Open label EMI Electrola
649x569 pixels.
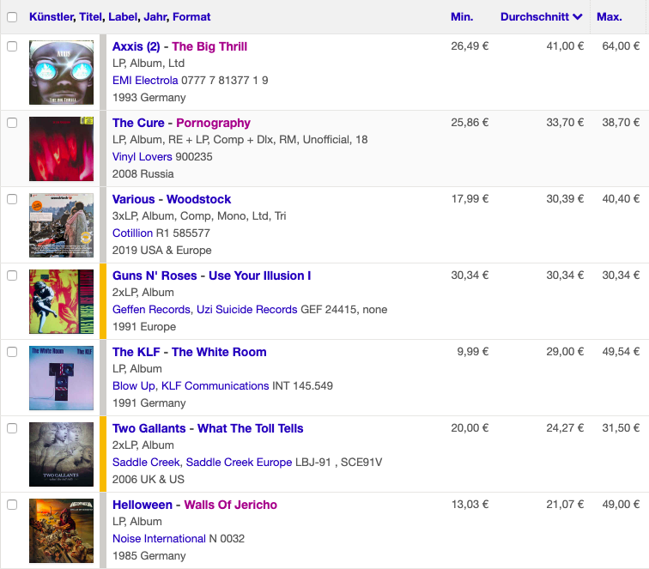tap(145, 81)
